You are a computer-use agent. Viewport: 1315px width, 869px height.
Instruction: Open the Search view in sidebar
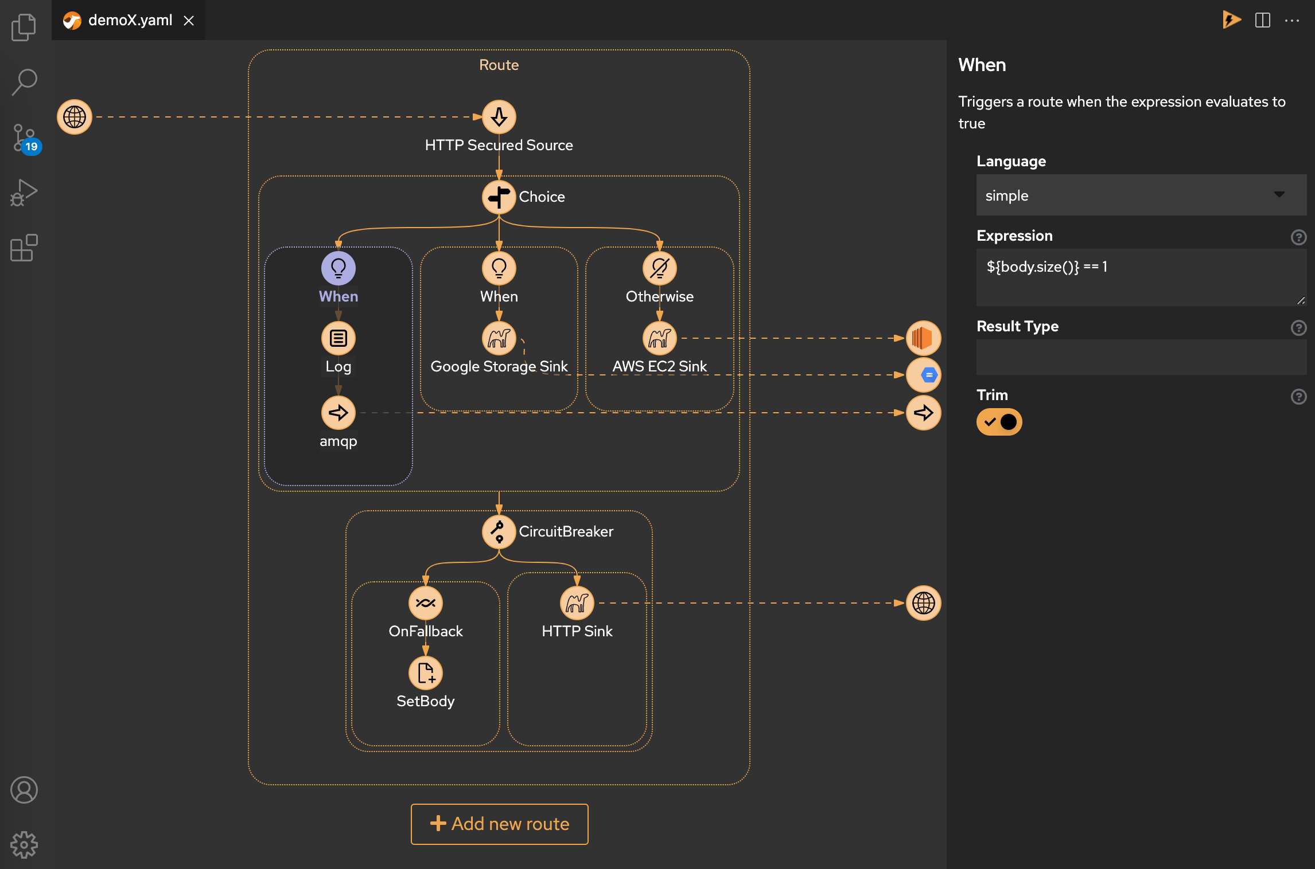[x=24, y=82]
